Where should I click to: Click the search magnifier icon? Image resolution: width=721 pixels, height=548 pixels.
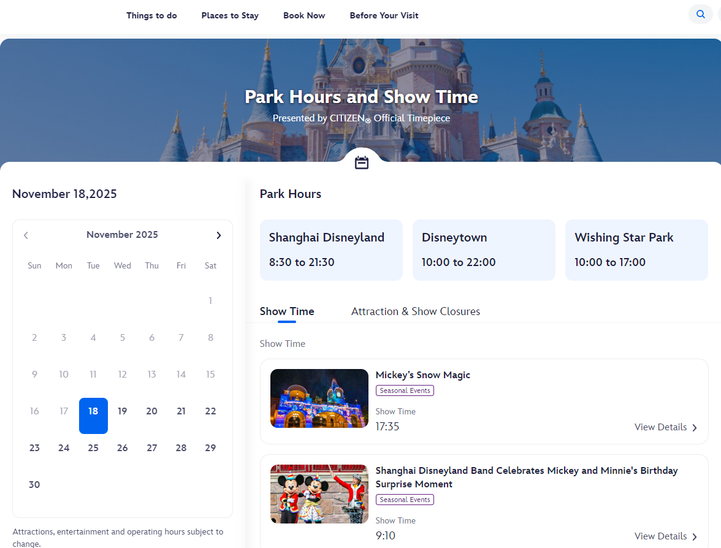(x=700, y=15)
